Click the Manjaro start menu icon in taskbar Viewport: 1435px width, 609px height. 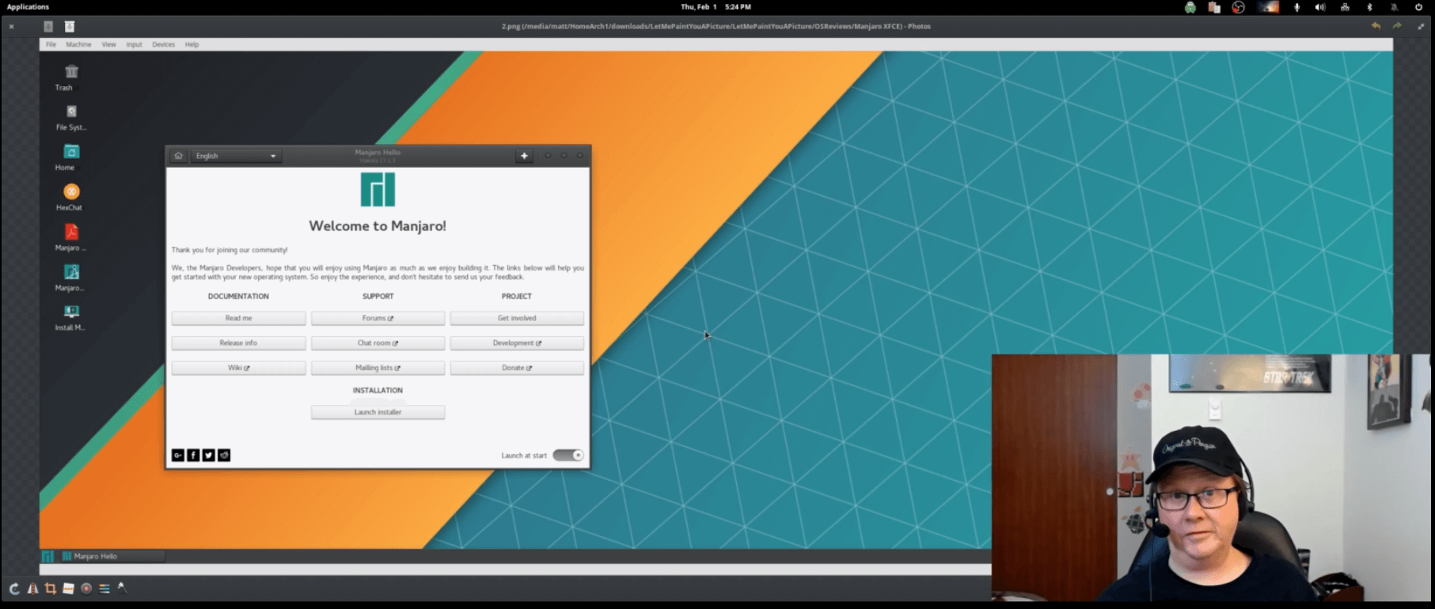47,556
